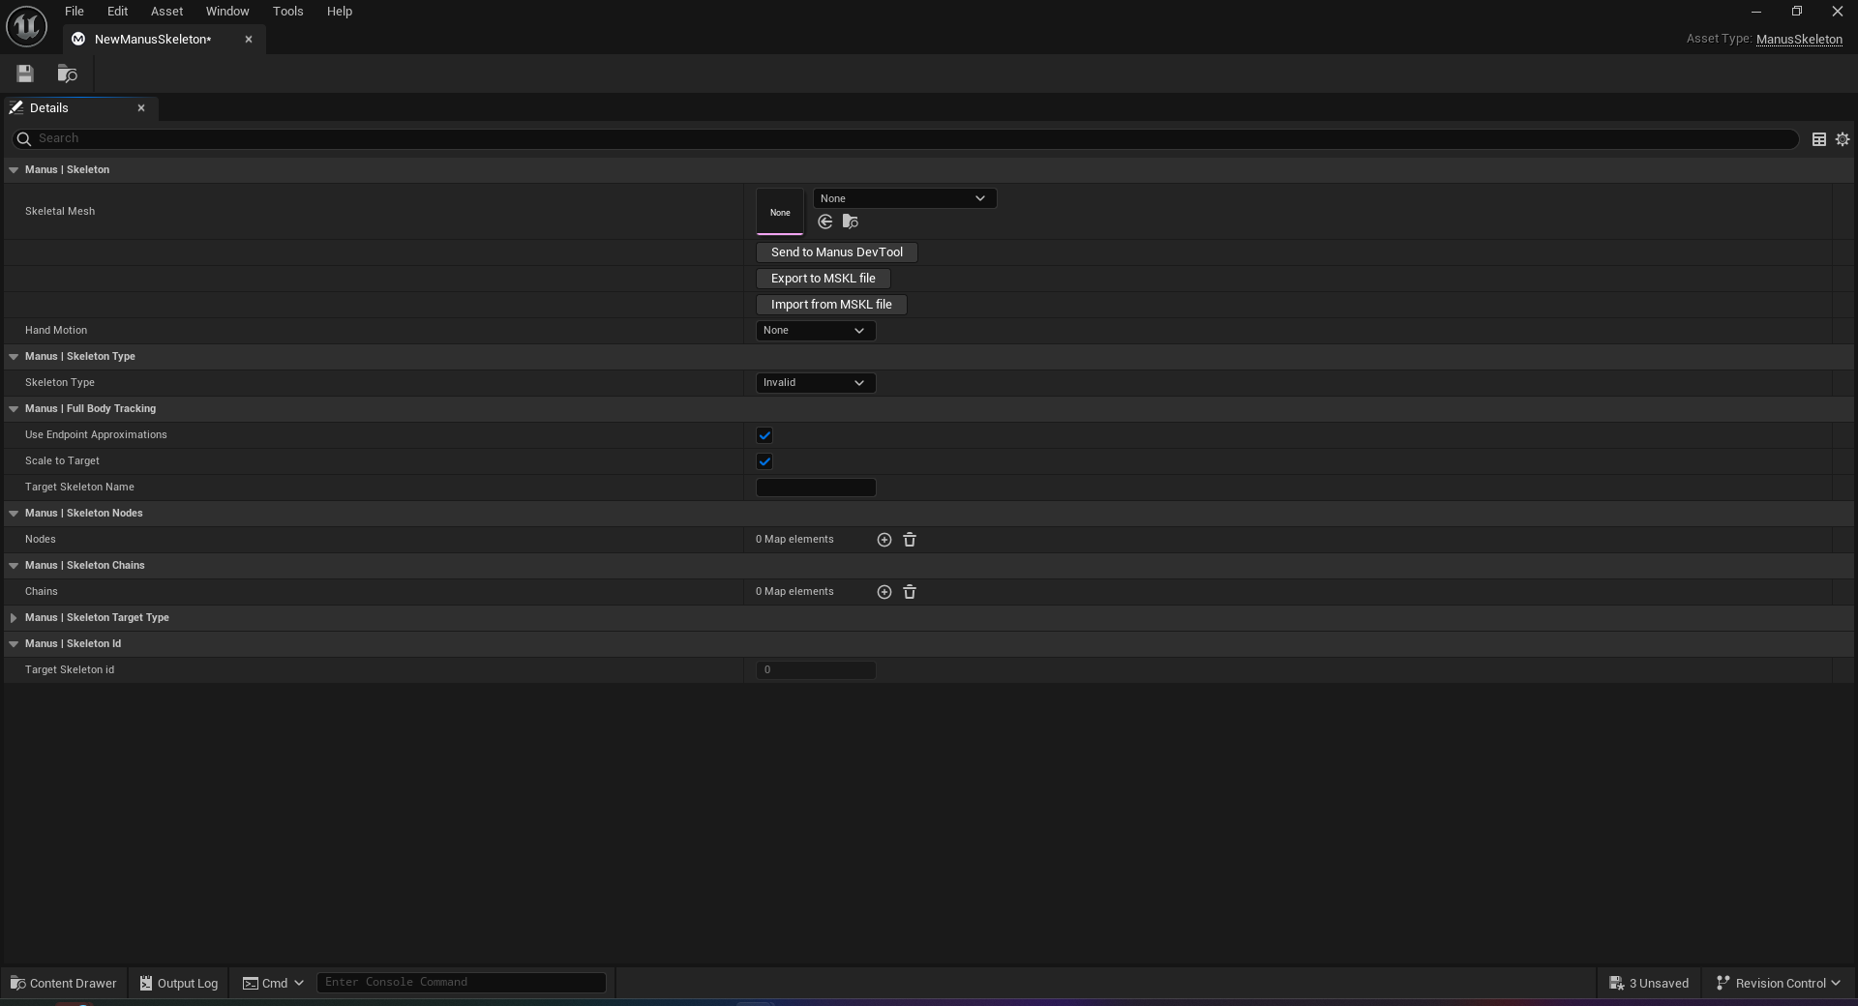Expand the Manus Skeleton Target Type section
Screen dimensions: 1858x1006
(14, 618)
